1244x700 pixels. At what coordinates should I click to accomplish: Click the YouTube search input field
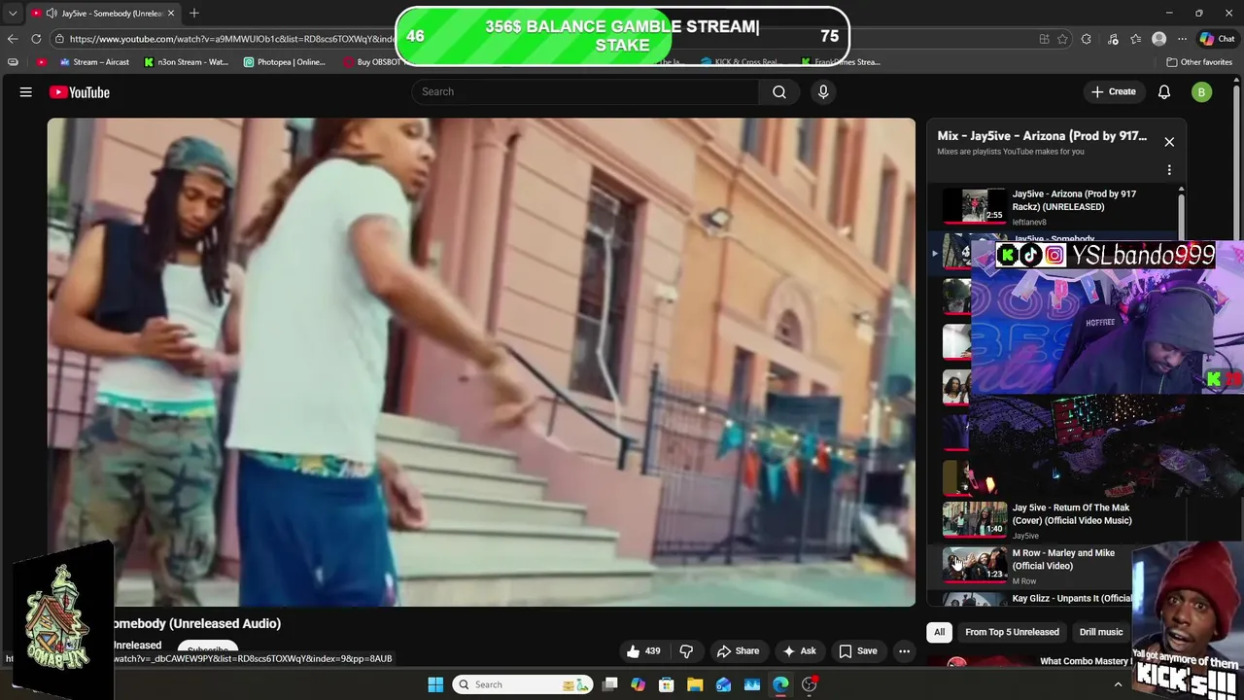click(x=585, y=91)
